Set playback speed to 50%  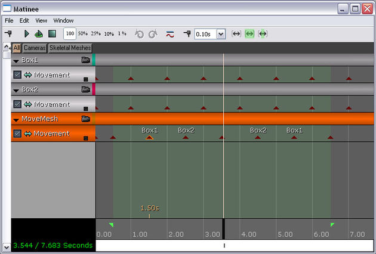[x=83, y=33]
